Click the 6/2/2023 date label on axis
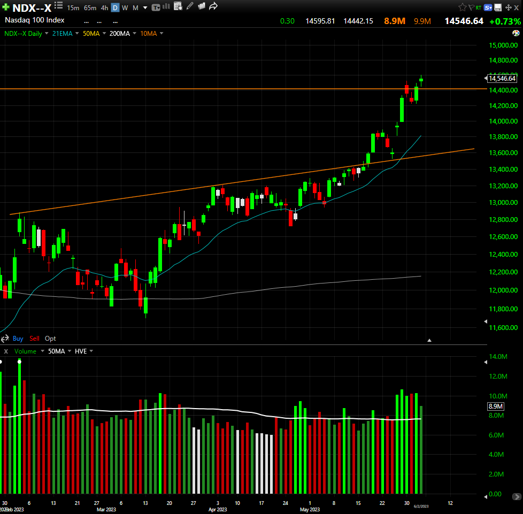Viewport: 523px width, 514px height. pyautogui.click(x=421, y=507)
